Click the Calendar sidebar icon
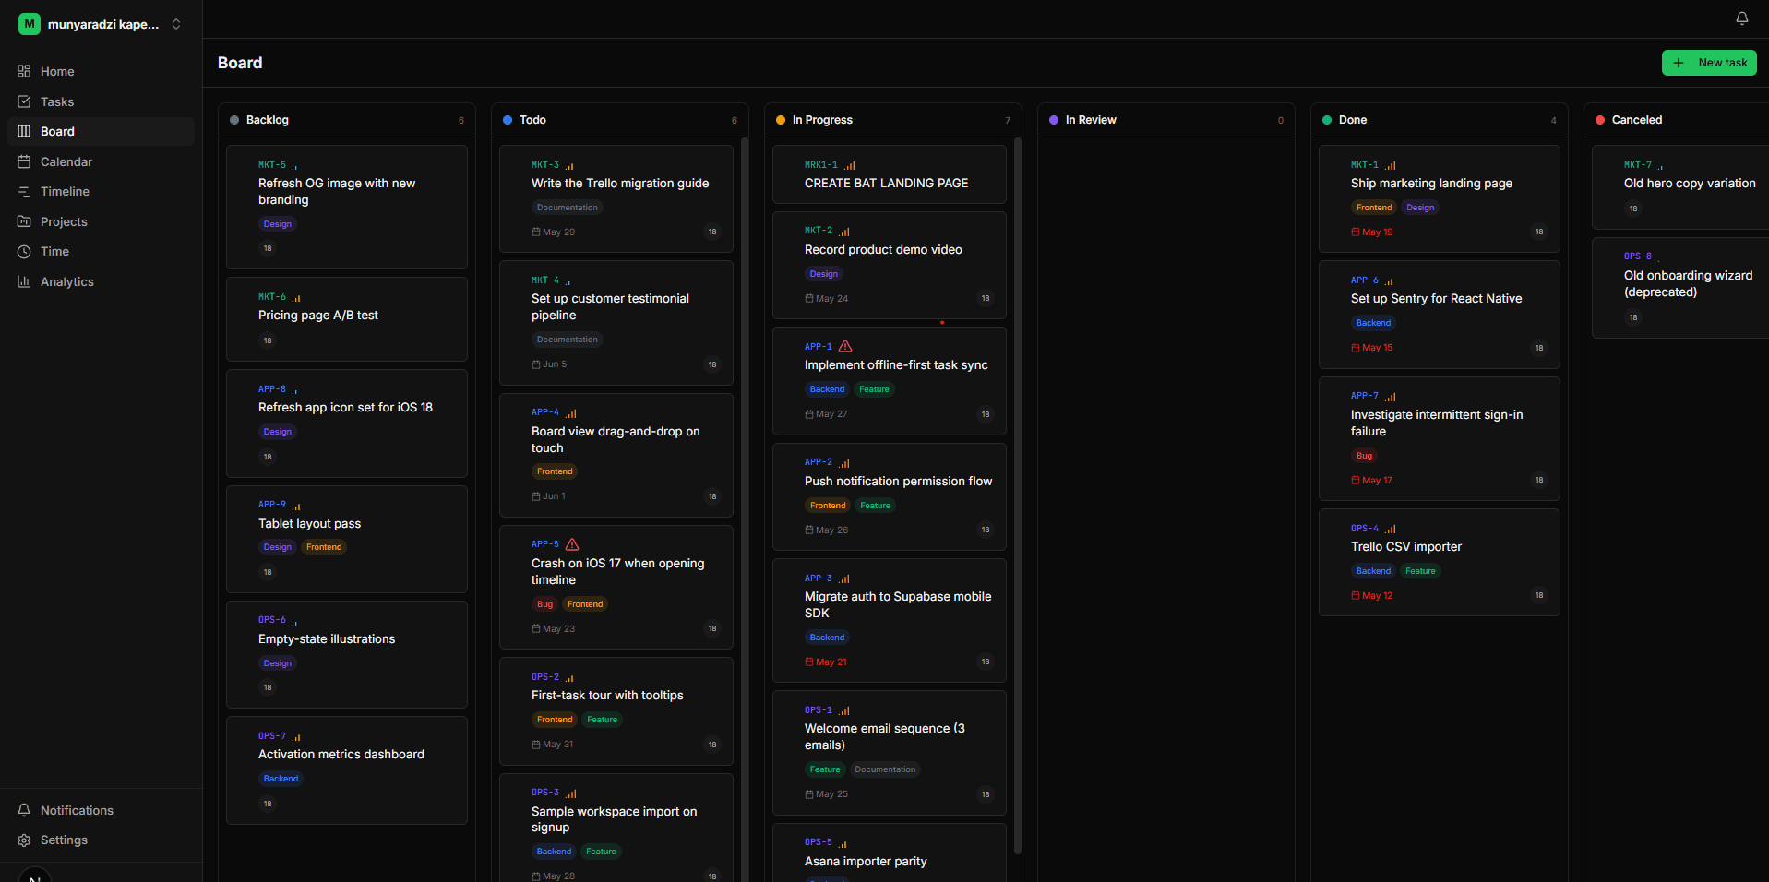 pos(24,161)
